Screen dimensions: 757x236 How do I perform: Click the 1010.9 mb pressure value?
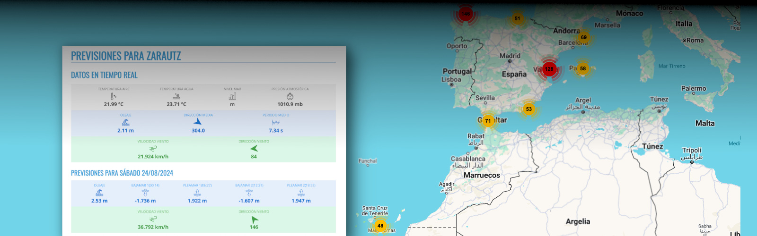tap(290, 104)
